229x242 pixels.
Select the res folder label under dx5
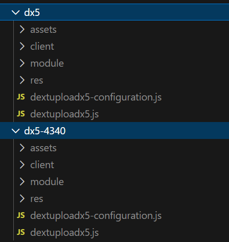tap(37, 80)
